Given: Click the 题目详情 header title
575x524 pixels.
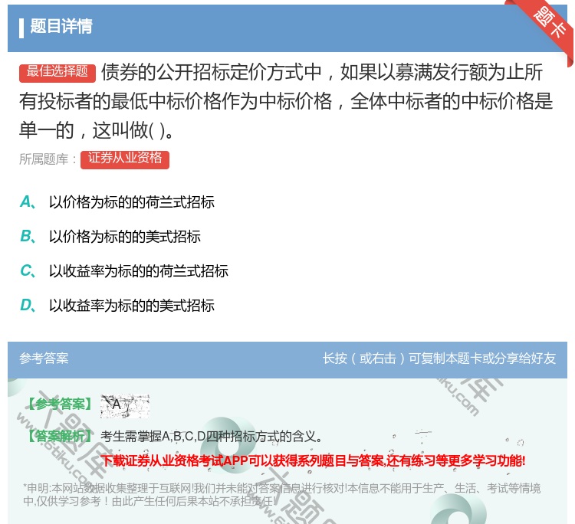Looking at the screenshot, I should pyautogui.click(x=61, y=27).
